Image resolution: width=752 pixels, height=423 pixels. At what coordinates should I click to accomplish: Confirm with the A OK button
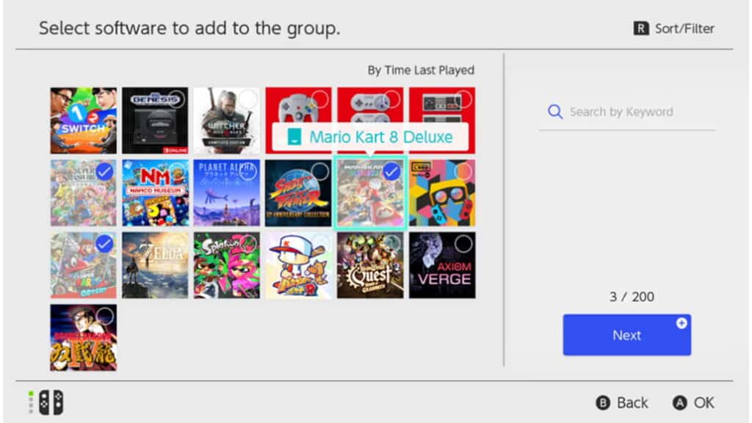pyautogui.click(x=693, y=402)
